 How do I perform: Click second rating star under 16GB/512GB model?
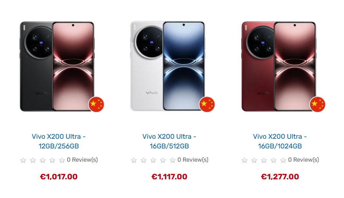143,160
